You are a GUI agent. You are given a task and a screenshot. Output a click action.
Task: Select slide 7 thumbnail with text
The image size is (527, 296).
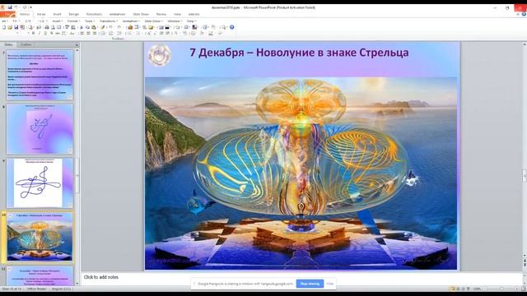coord(40,75)
